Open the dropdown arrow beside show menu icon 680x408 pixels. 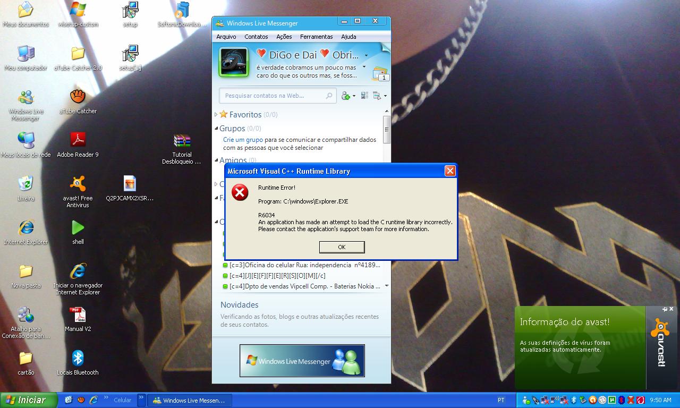pyautogui.click(x=385, y=96)
